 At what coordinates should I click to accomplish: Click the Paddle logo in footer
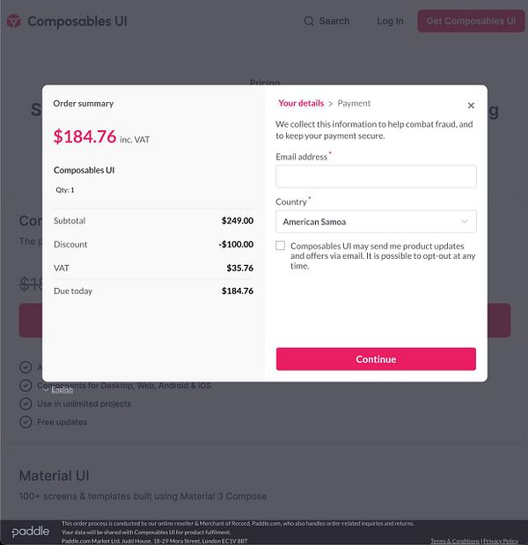tap(31, 531)
